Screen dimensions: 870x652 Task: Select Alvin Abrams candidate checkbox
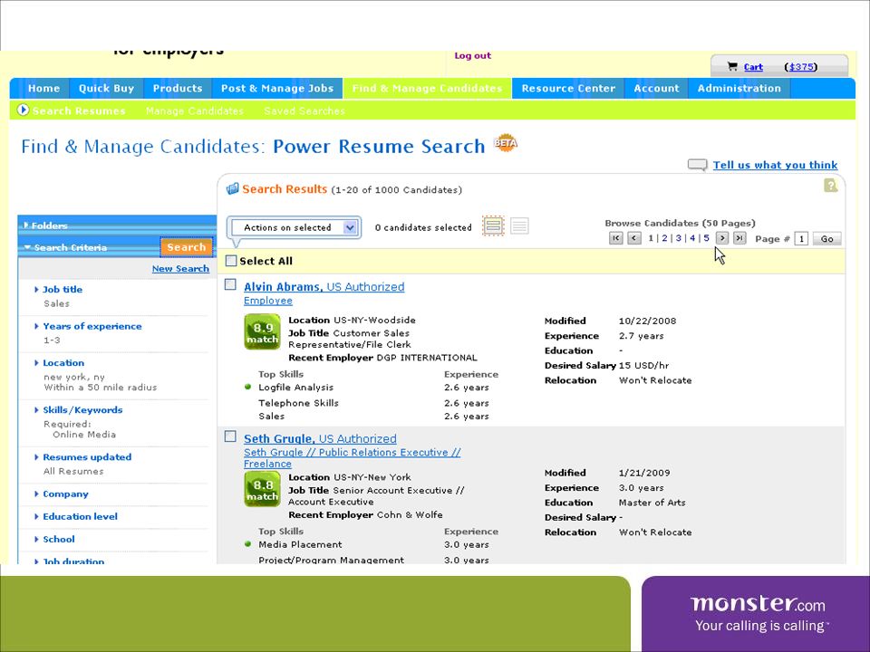tap(230, 284)
